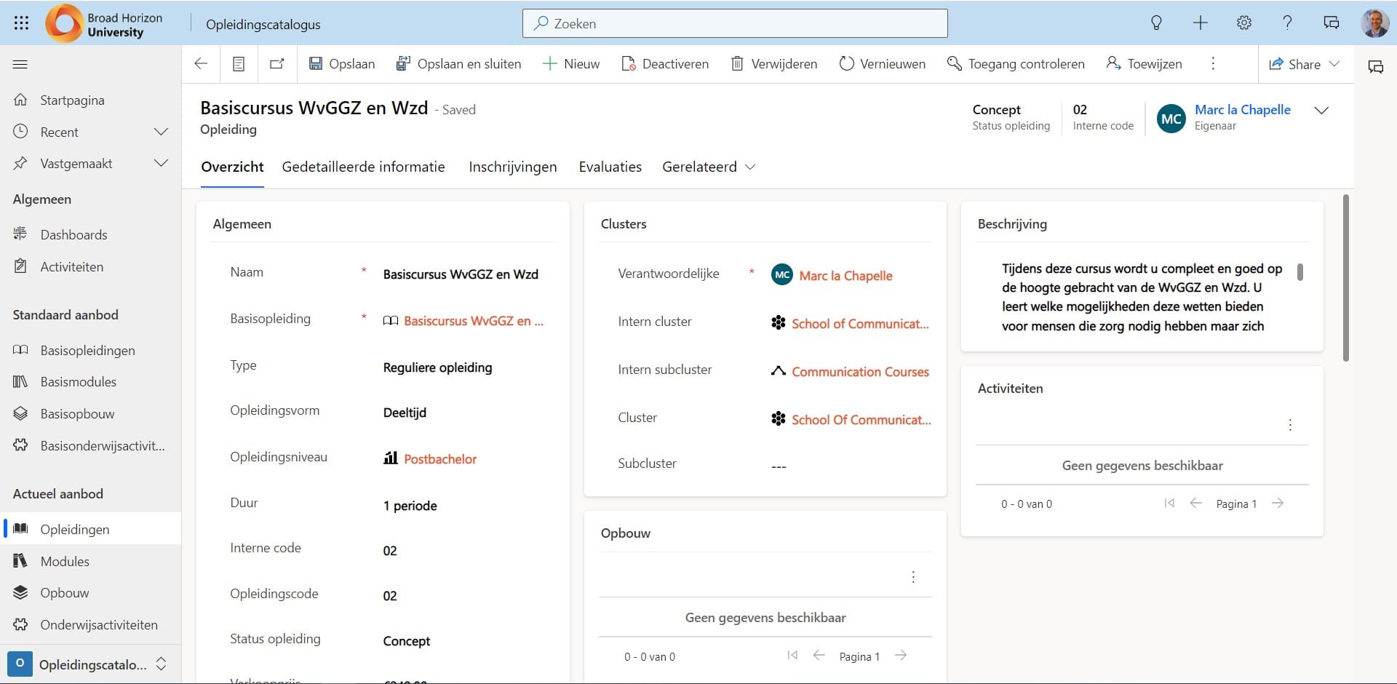Open the app launcher waffle icon
This screenshot has width=1397, height=684.
[21, 23]
